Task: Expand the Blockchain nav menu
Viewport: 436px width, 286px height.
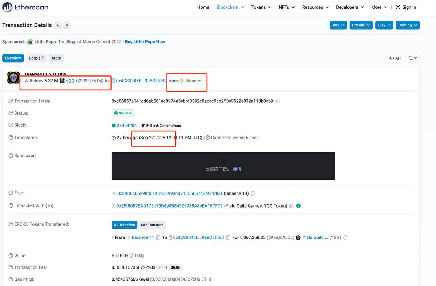Action: [230, 7]
